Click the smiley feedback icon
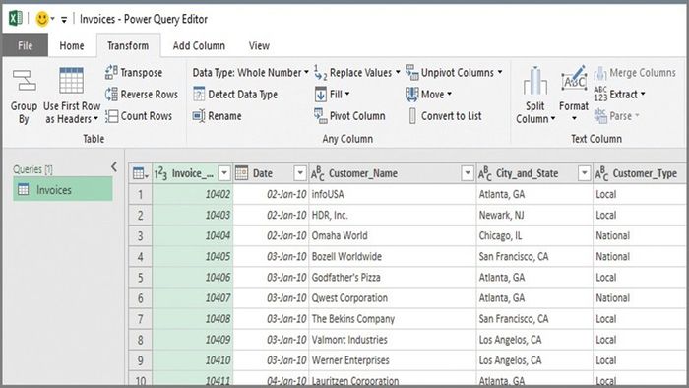The image size is (689, 388). tap(42, 19)
